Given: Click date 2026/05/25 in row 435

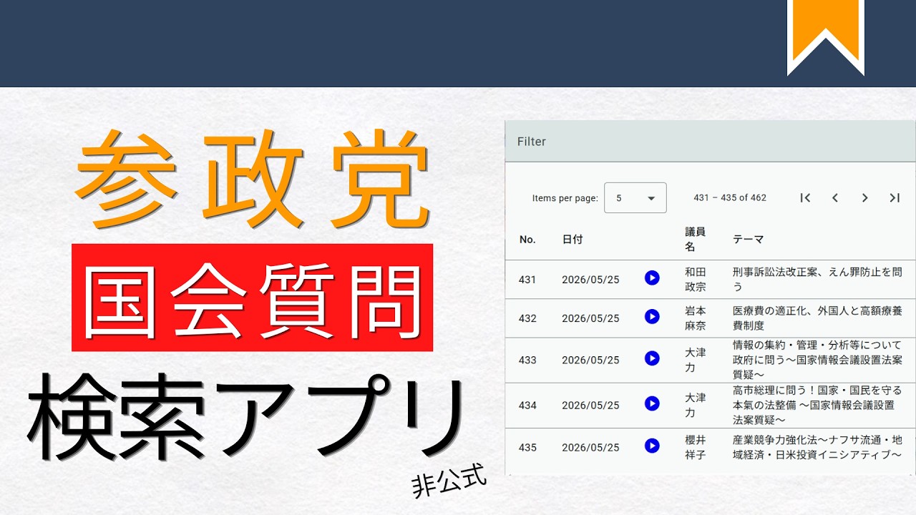Looking at the screenshot, I should pos(590,448).
